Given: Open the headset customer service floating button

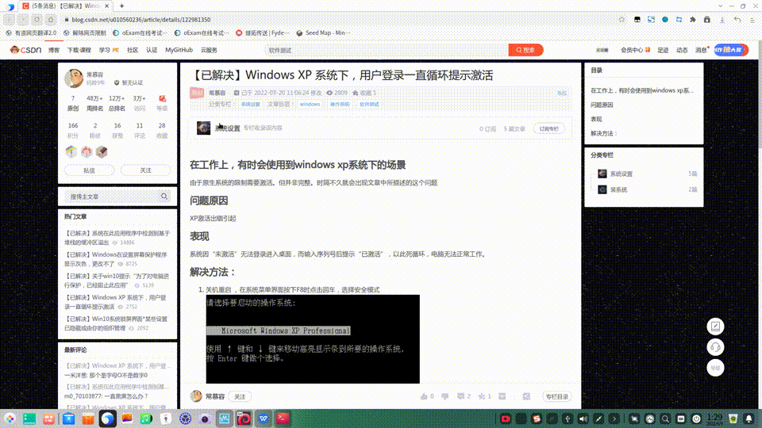Looking at the screenshot, I should 715,347.
